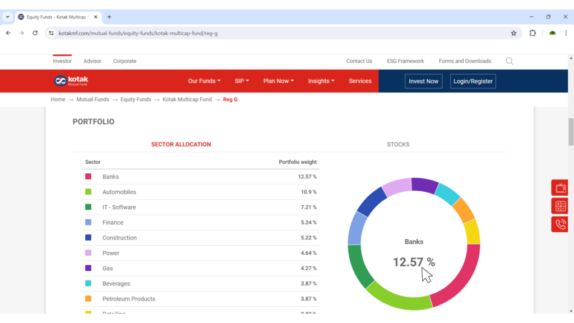Select the Automobiles sector row label

tap(119, 192)
